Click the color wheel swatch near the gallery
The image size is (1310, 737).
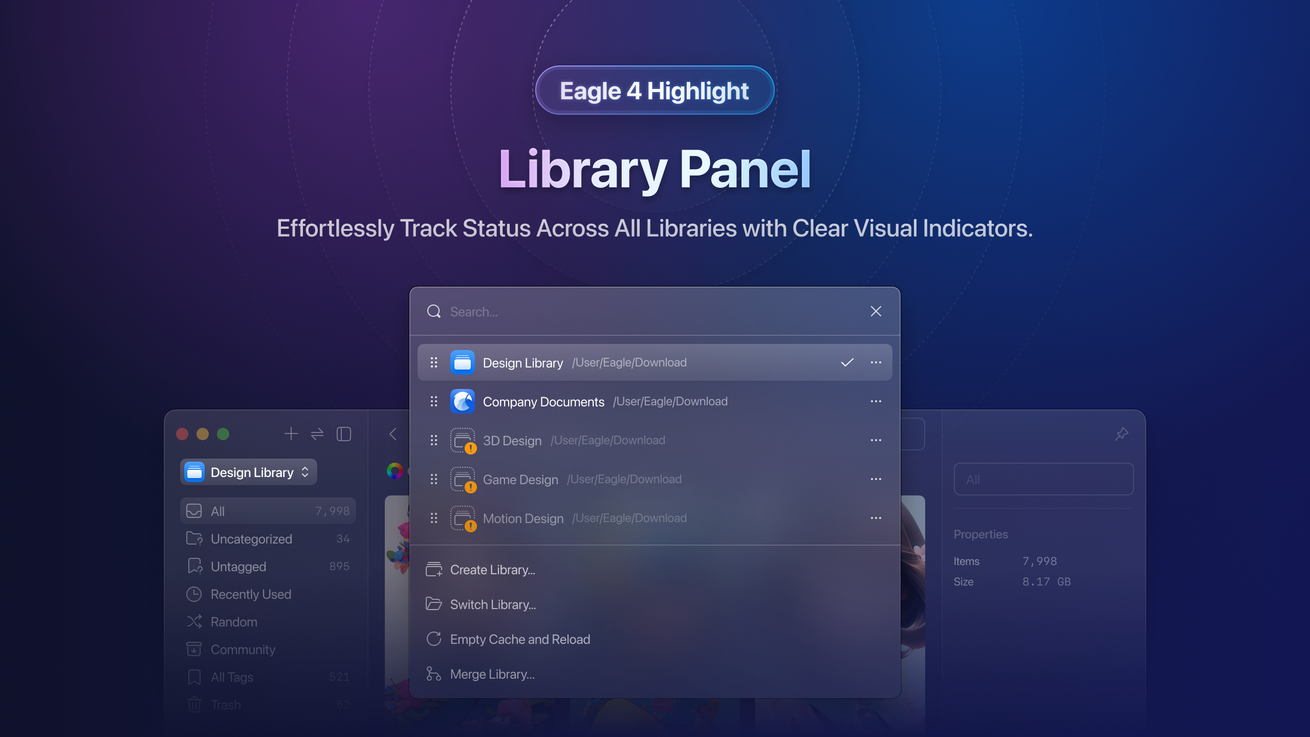[x=395, y=471]
